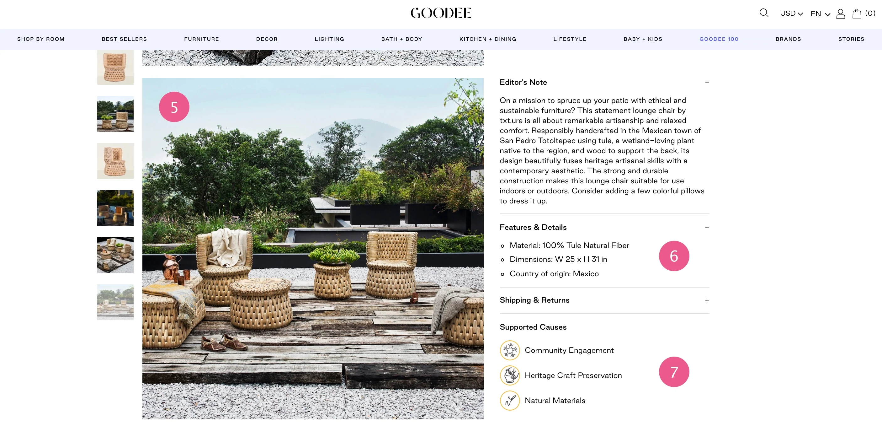Click the fourth product thumbnail image

pos(115,208)
